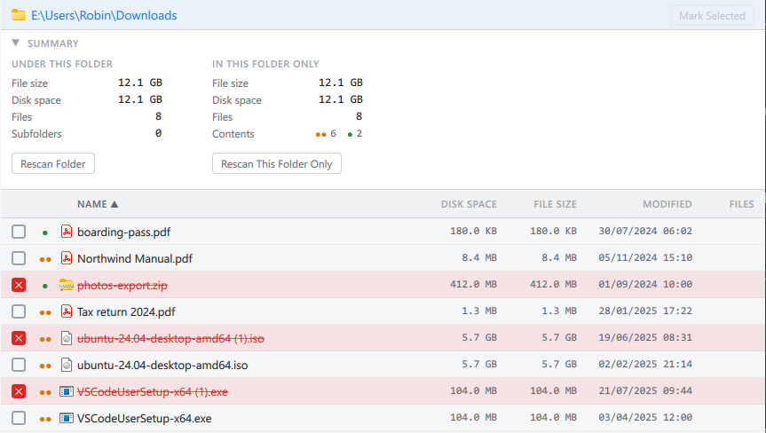The height and width of the screenshot is (433, 766).
Task: Click the Rescan Folder button
Action: pos(53,163)
